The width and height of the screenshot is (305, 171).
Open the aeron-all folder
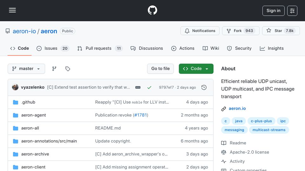pos(30,128)
